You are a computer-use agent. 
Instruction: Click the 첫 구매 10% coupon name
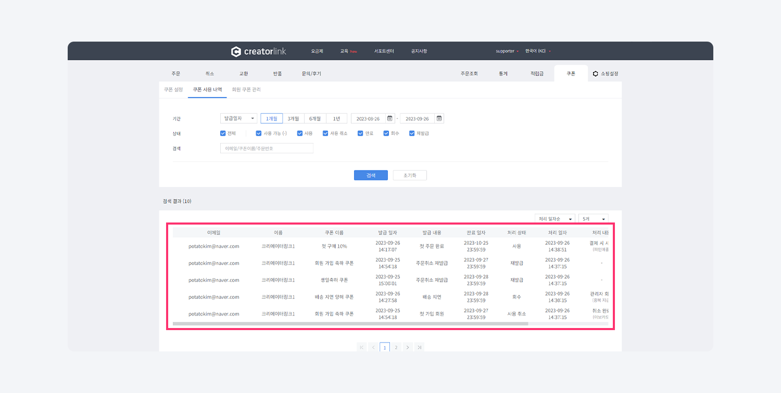(x=334, y=246)
